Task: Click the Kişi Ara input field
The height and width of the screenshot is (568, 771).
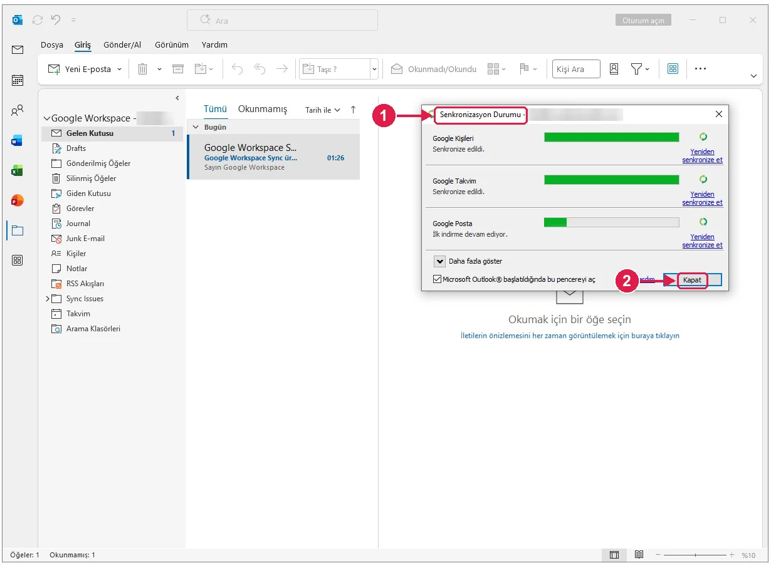Action: [576, 69]
